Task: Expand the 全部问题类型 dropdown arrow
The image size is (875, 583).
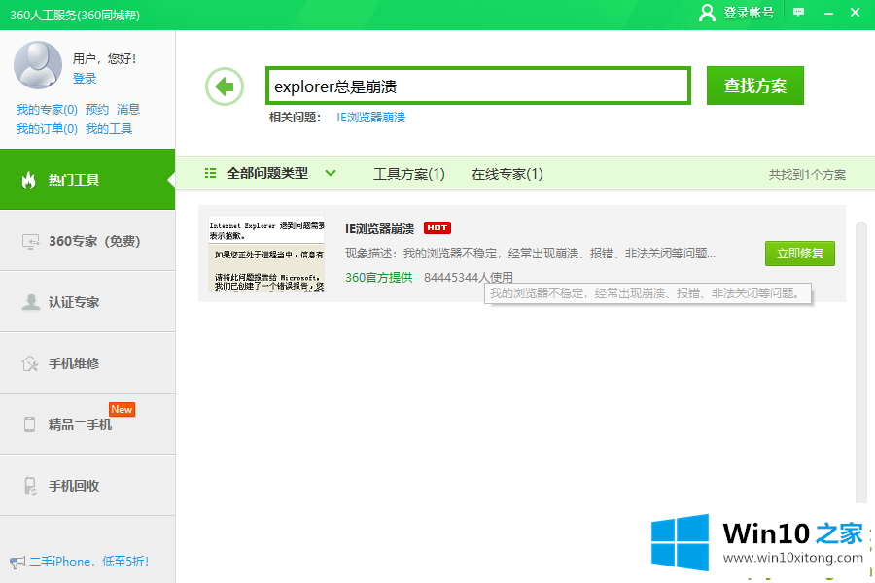Action: point(331,173)
